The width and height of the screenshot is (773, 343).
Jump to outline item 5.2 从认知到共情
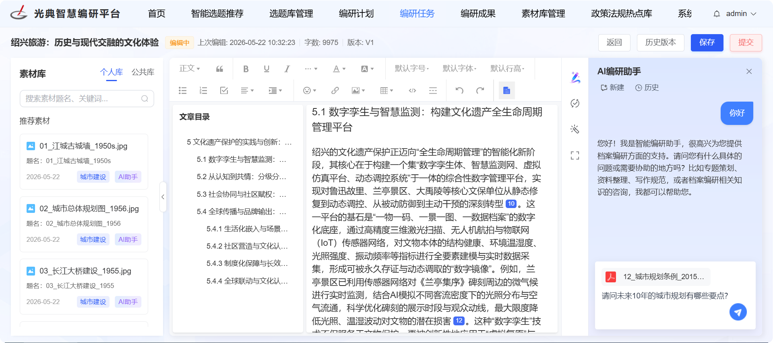click(241, 177)
